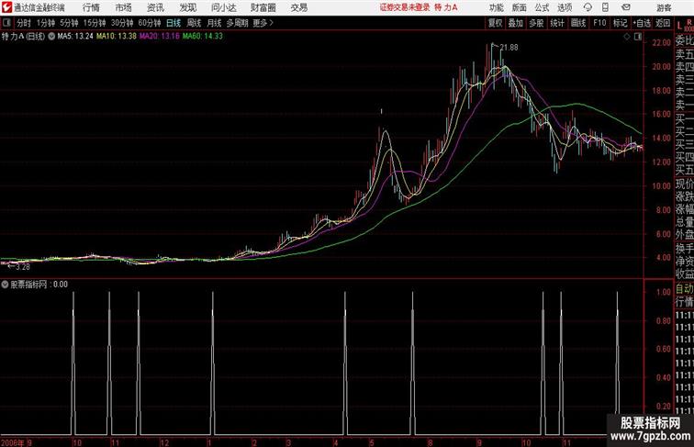Click the 多股 multi-stock button
The image size is (694, 447).
pos(536,23)
